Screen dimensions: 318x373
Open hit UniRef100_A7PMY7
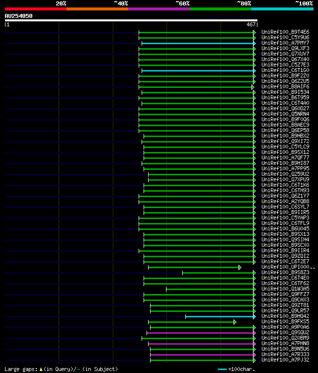(285, 43)
